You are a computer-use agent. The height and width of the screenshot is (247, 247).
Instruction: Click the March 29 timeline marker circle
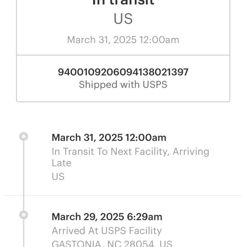pos(23,215)
